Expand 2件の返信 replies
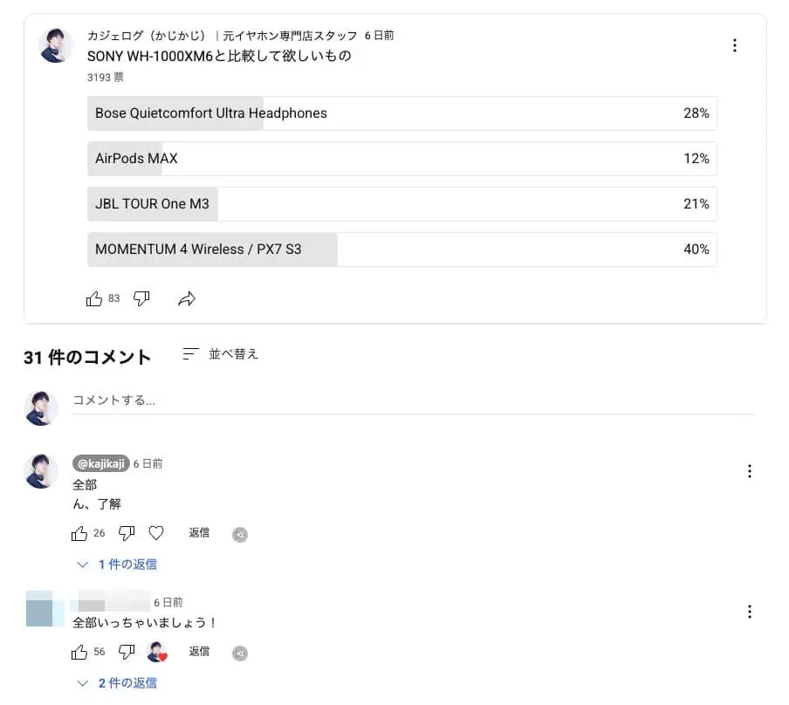 point(118,683)
